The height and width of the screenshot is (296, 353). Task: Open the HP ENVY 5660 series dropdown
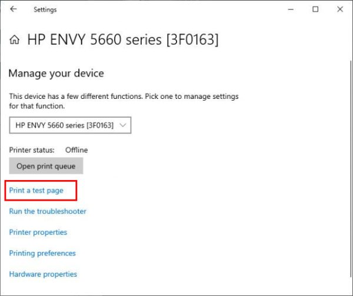[69, 125]
